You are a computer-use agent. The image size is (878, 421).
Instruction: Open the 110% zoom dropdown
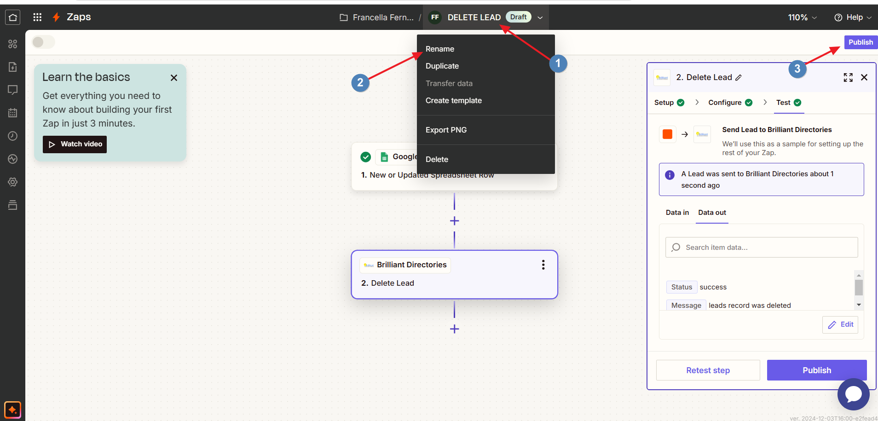803,17
